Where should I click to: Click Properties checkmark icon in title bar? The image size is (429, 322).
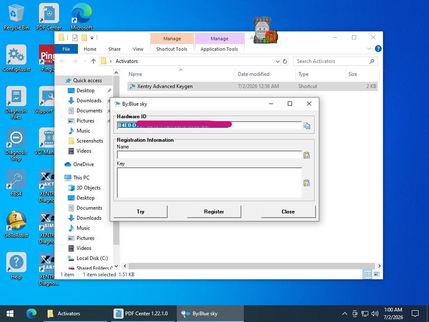(75, 37)
